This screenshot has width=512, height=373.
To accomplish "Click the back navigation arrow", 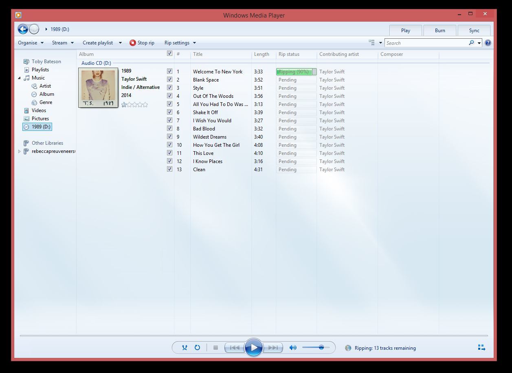I will click(23, 29).
